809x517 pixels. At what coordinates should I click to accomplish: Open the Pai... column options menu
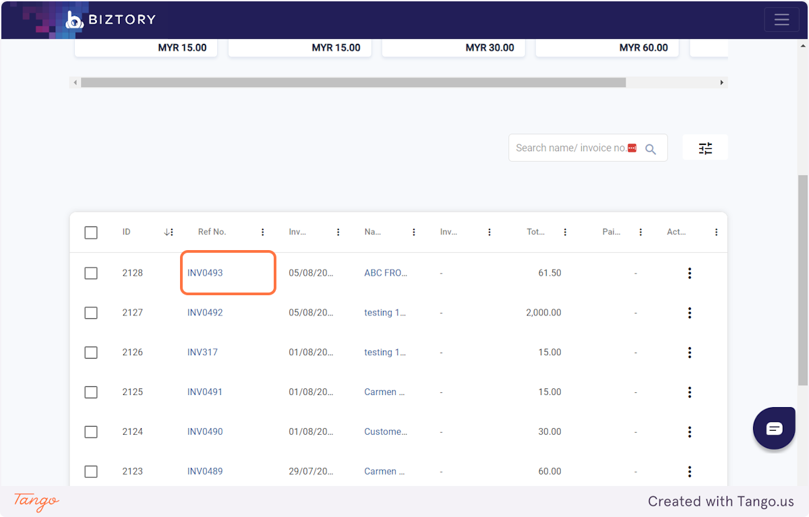[x=640, y=232]
